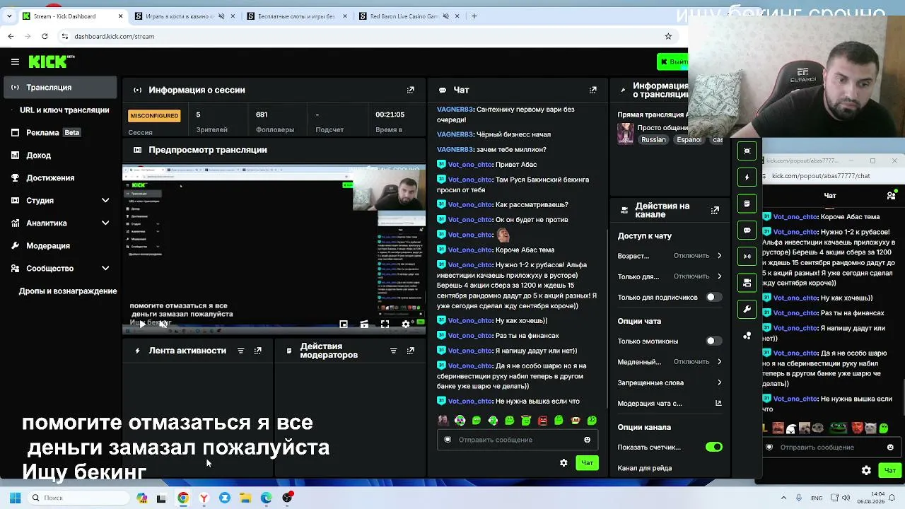Open File Explorer from the taskbar

[245, 498]
